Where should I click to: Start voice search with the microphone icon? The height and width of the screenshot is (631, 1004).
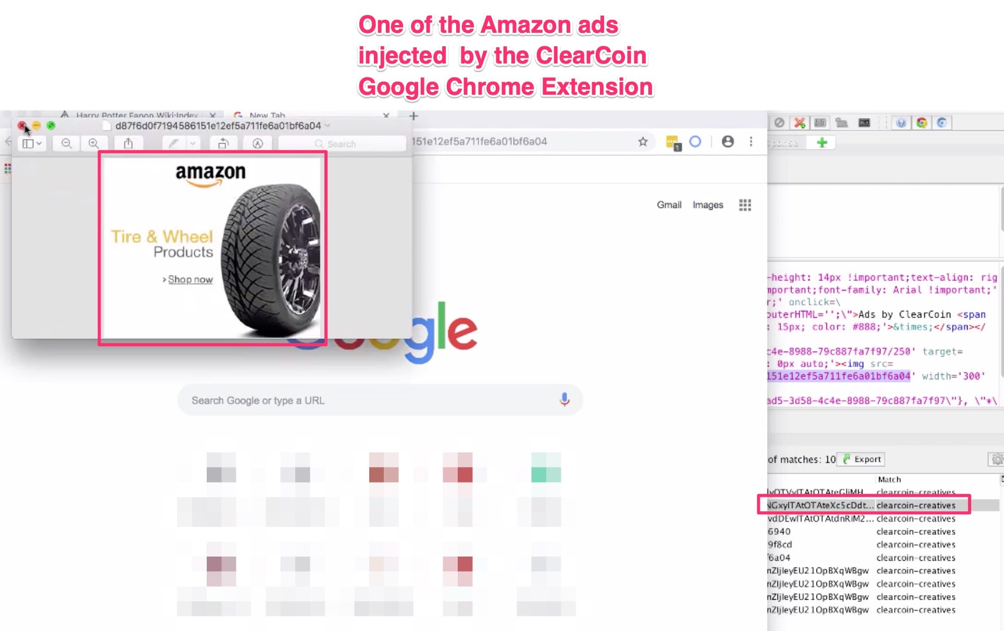pos(564,400)
